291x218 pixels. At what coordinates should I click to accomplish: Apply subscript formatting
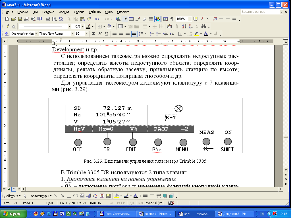[208, 19]
